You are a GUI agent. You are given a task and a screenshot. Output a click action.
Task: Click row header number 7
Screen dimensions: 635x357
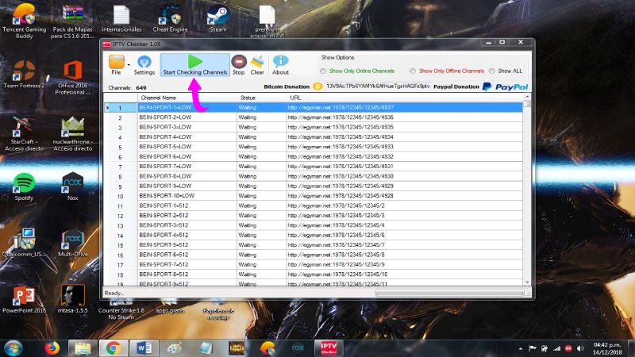(x=121, y=167)
